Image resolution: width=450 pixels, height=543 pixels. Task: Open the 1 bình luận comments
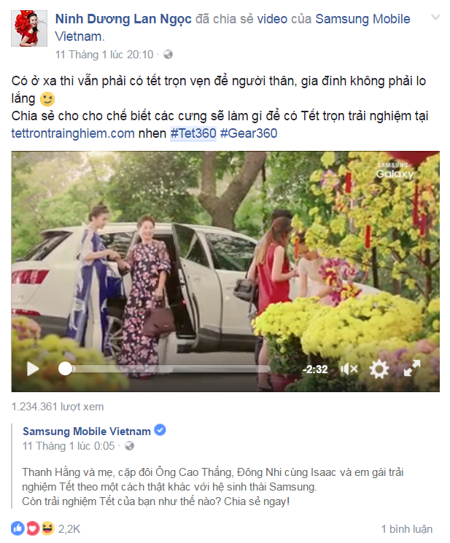(x=407, y=529)
